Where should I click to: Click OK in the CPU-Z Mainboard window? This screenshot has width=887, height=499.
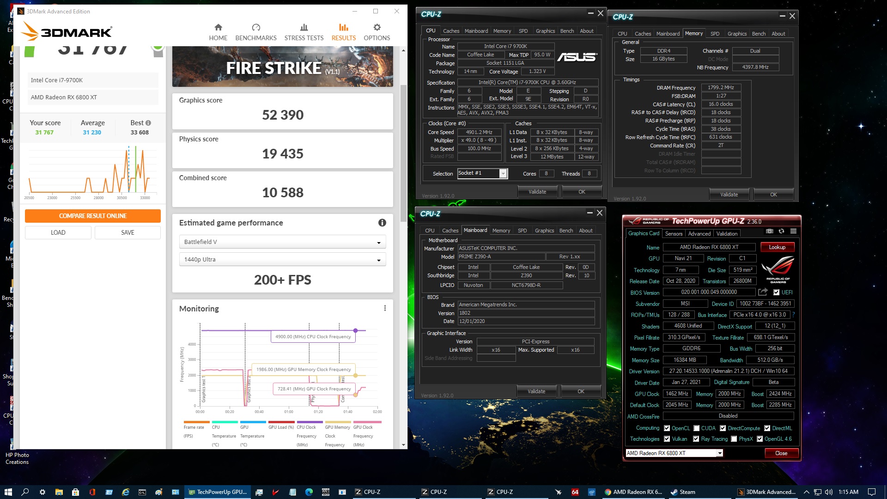581,391
